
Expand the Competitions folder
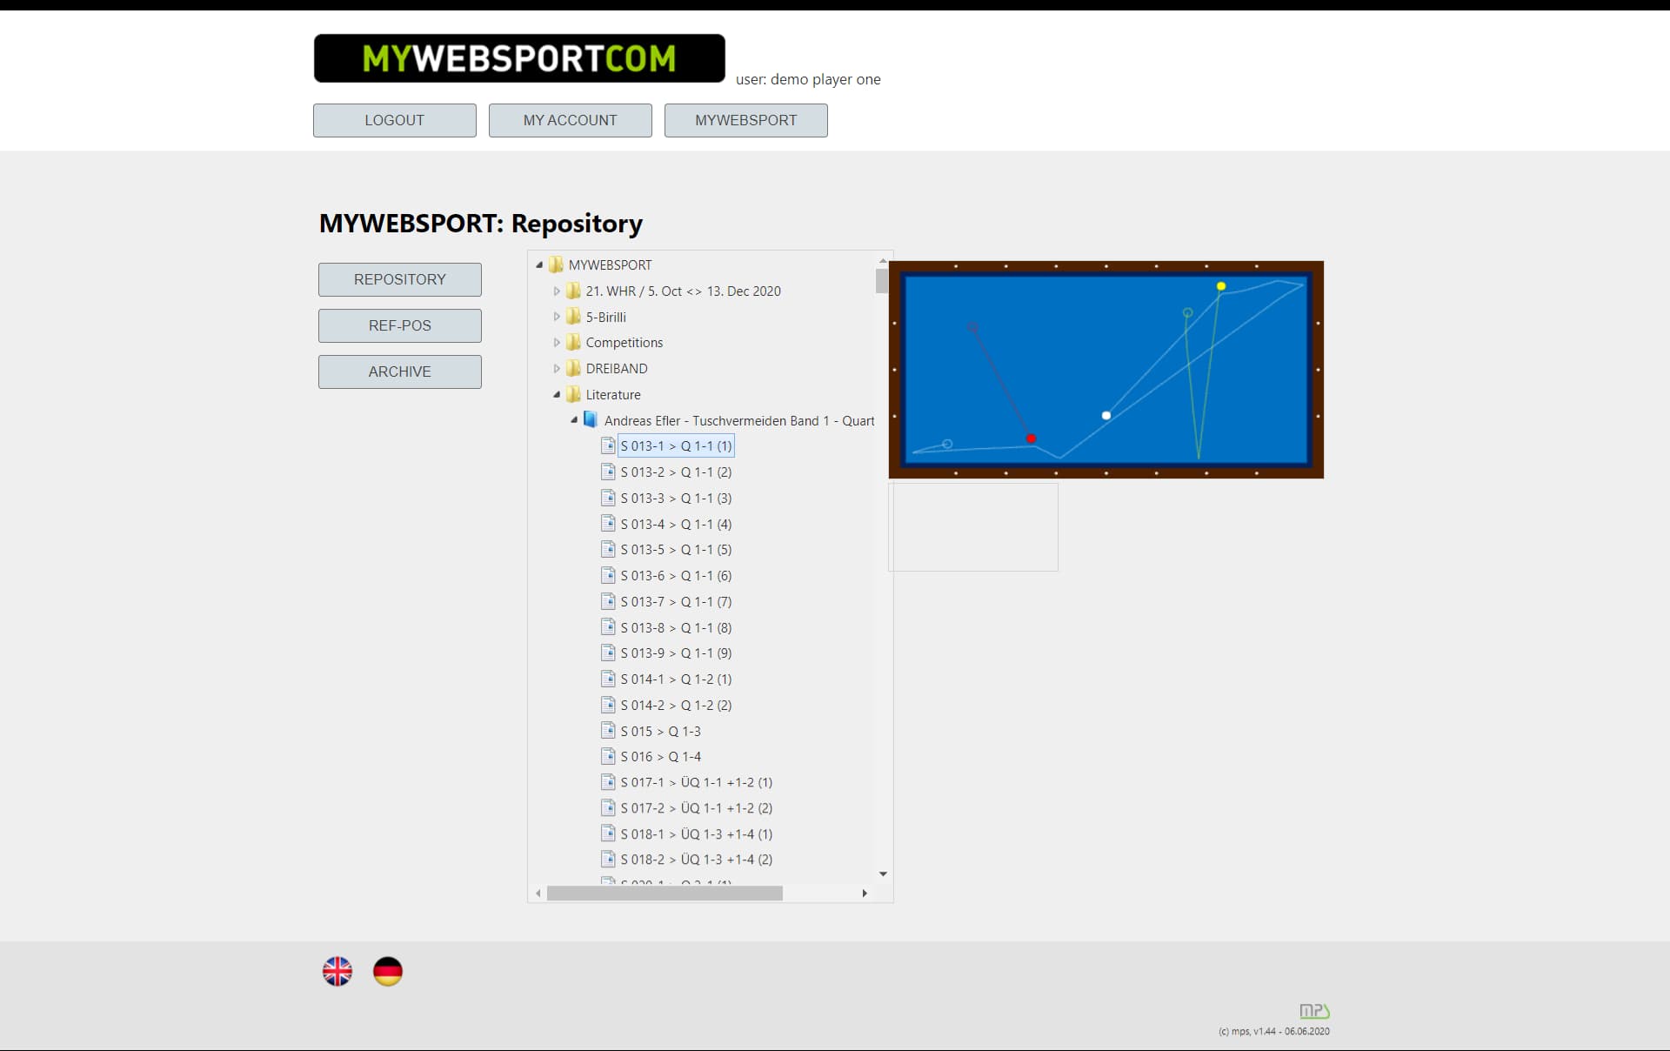coord(557,343)
